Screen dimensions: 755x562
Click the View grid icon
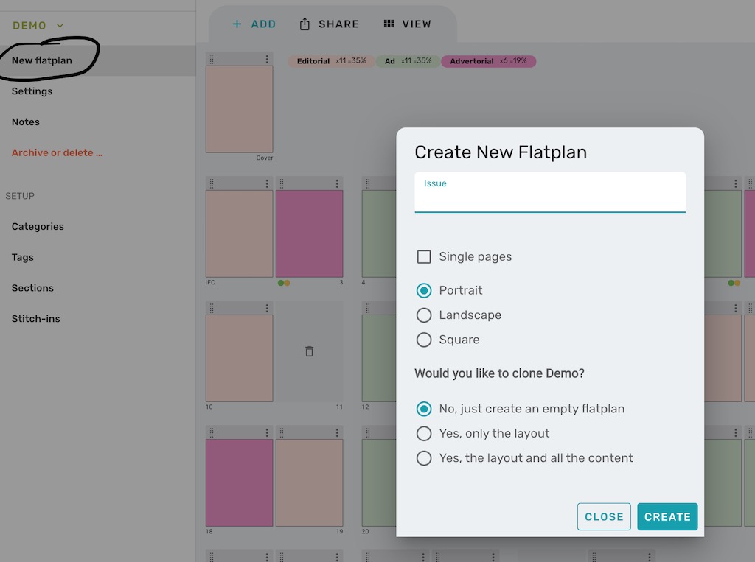click(x=387, y=24)
